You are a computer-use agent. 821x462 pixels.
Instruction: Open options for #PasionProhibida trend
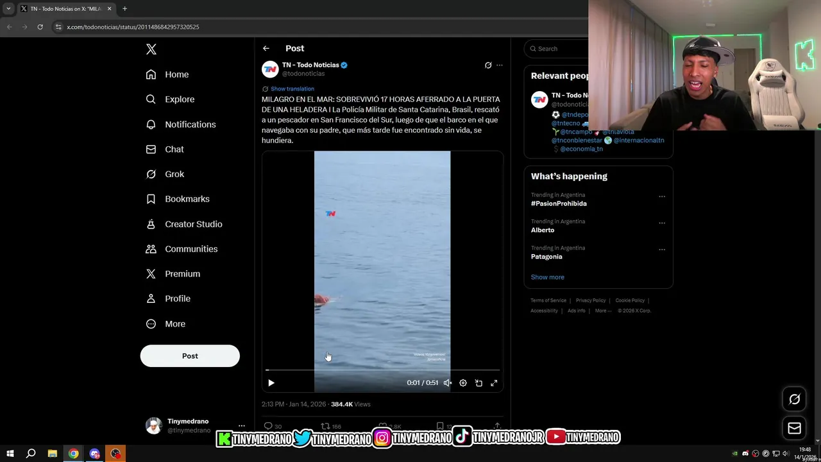[662, 196]
